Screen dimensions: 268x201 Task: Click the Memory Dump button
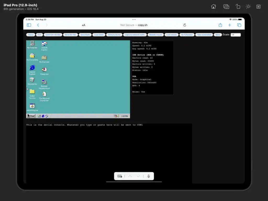(x=114, y=35)
